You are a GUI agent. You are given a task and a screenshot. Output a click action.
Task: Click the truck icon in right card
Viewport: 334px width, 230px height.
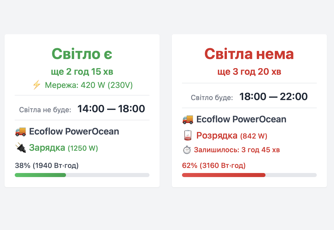coord(188,119)
